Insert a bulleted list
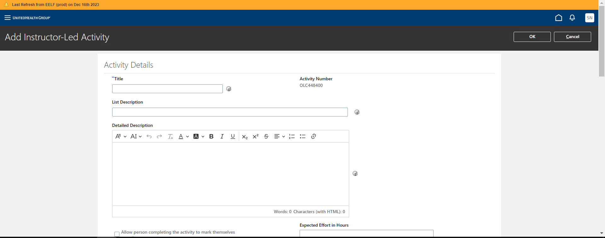 (x=302, y=136)
